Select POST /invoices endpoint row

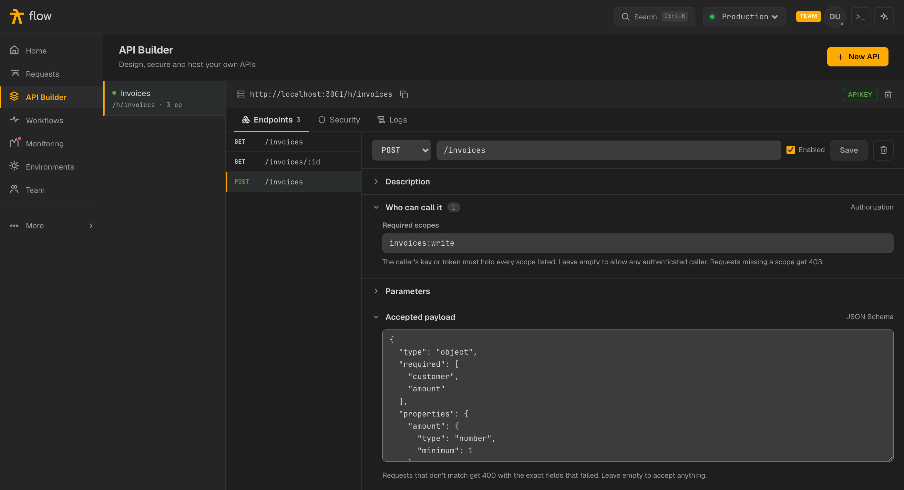pos(293,181)
